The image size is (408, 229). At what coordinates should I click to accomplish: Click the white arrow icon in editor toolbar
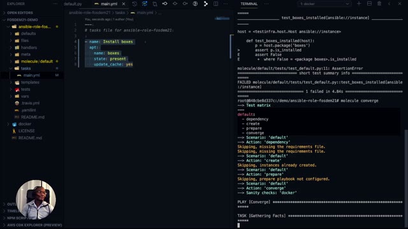[x=205, y=4]
